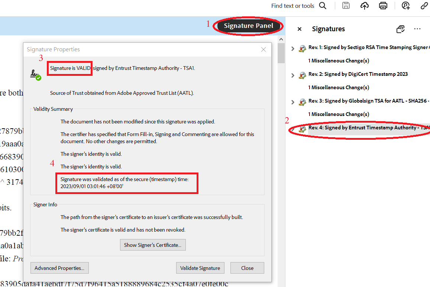Select Rev. 3 Signed by Globalsign TSA row

(x=369, y=101)
